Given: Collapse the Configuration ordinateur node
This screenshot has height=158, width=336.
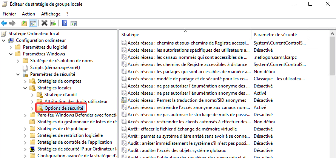Looking at the screenshot, I should coord(4,40).
